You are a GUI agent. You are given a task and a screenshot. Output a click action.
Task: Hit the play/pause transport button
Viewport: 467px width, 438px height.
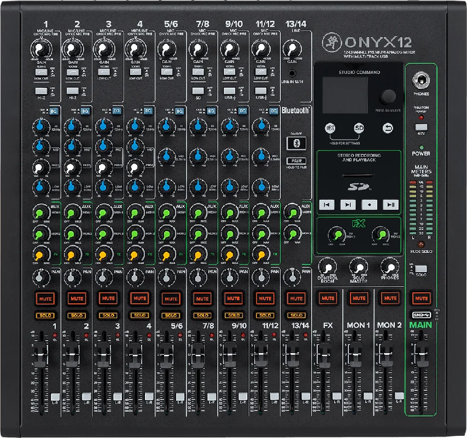(391, 205)
